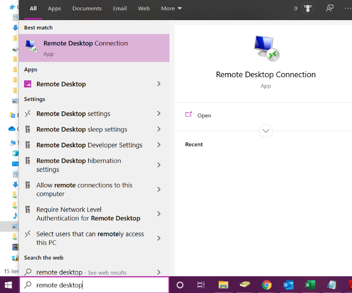Open Cortana circle on the taskbar
Screen dimensions: 352x293
[180, 285]
